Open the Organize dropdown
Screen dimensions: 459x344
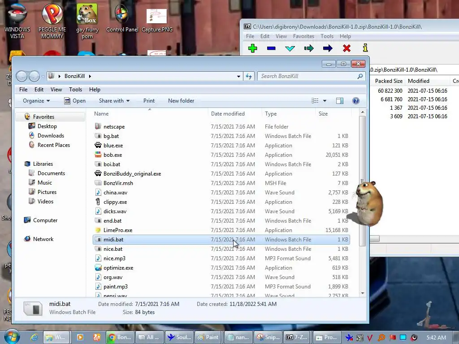(x=36, y=101)
